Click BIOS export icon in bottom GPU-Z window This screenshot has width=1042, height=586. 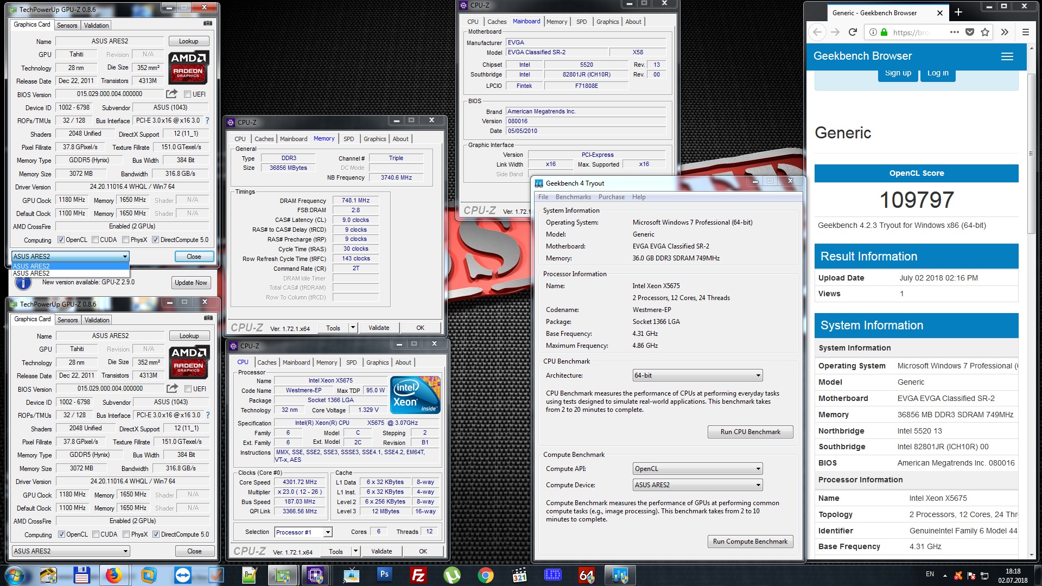pos(173,388)
